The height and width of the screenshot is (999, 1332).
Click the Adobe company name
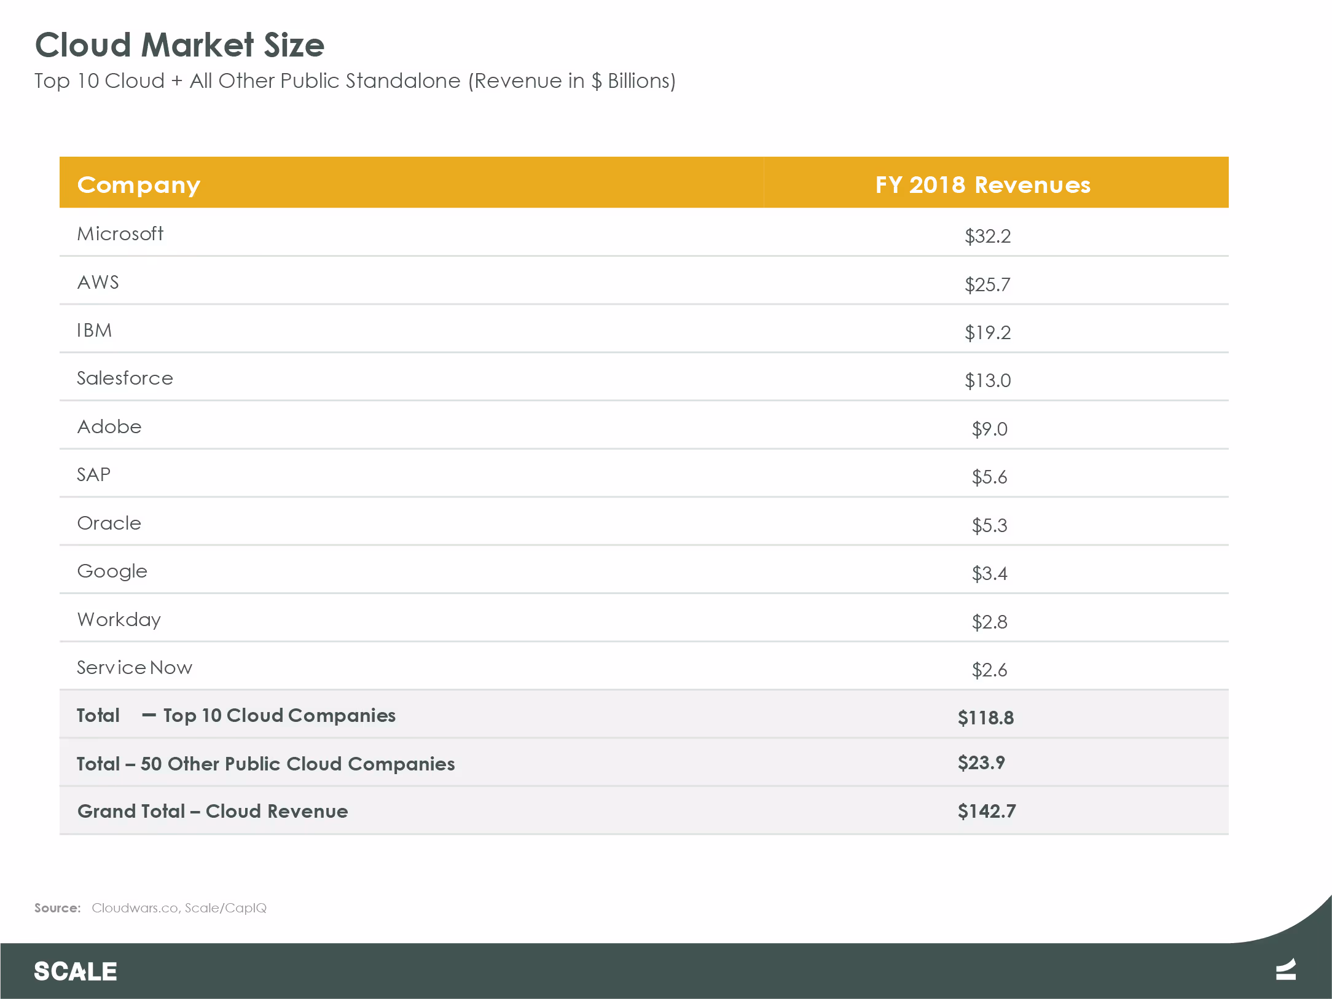click(x=109, y=426)
